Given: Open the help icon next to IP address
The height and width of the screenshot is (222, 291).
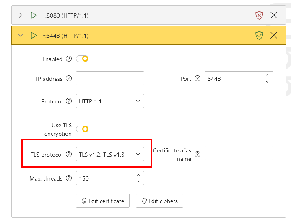Looking at the screenshot, I should (x=69, y=79).
